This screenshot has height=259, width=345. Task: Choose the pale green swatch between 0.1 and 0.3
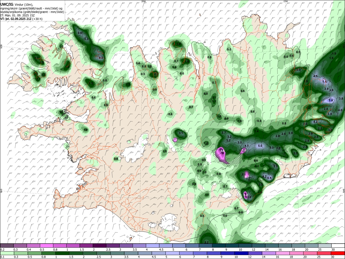tap(7, 253)
